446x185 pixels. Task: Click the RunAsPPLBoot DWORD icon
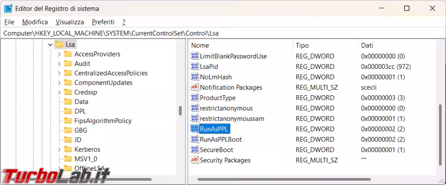[x=195, y=139]
